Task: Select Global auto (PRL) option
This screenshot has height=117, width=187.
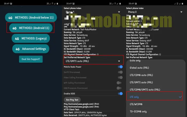Action: pos(139,68)
